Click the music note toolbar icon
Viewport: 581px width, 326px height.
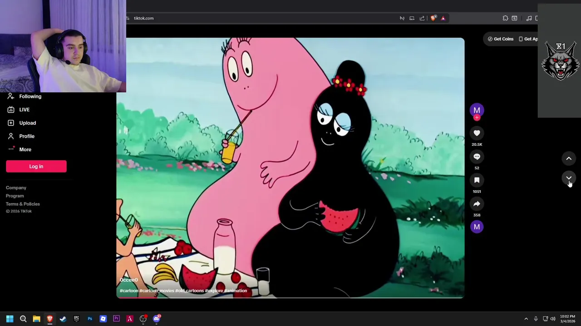pos(529,18)
